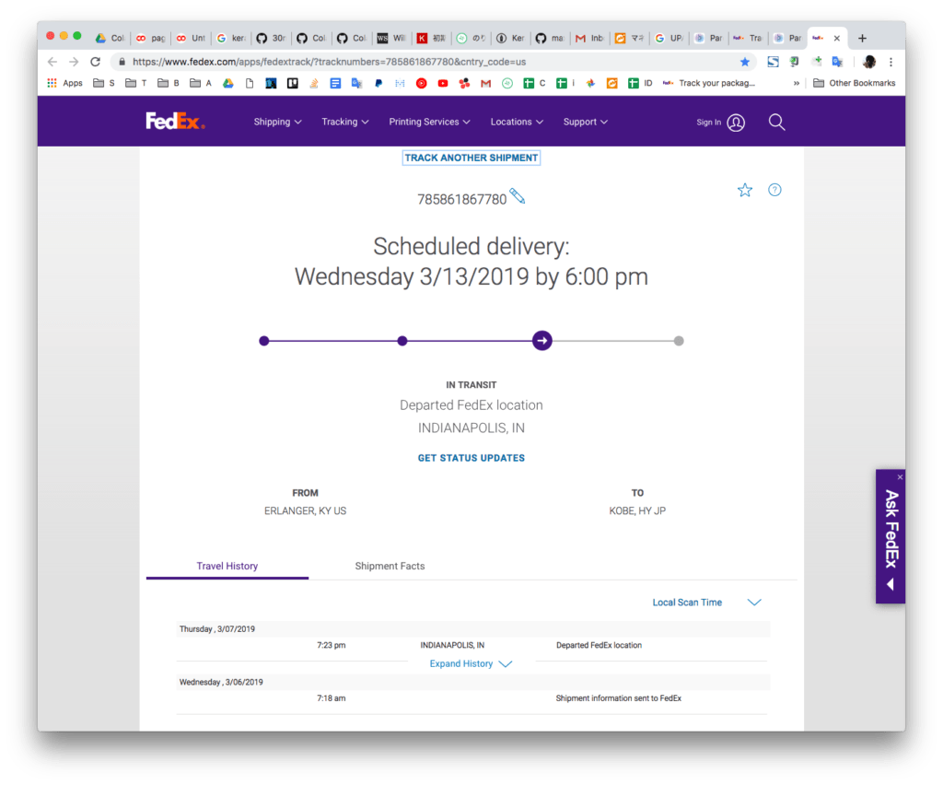Switch to the Gmail Inbox browser tab
The width and height of the screenshot is (943, 785).
pyautogui.click(x=590, y=38)
